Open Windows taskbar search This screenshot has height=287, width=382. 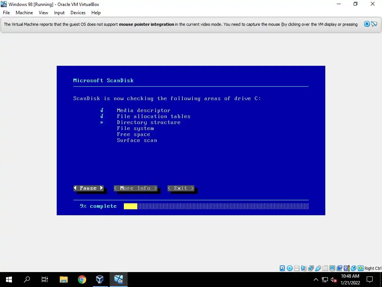(27, 280)
